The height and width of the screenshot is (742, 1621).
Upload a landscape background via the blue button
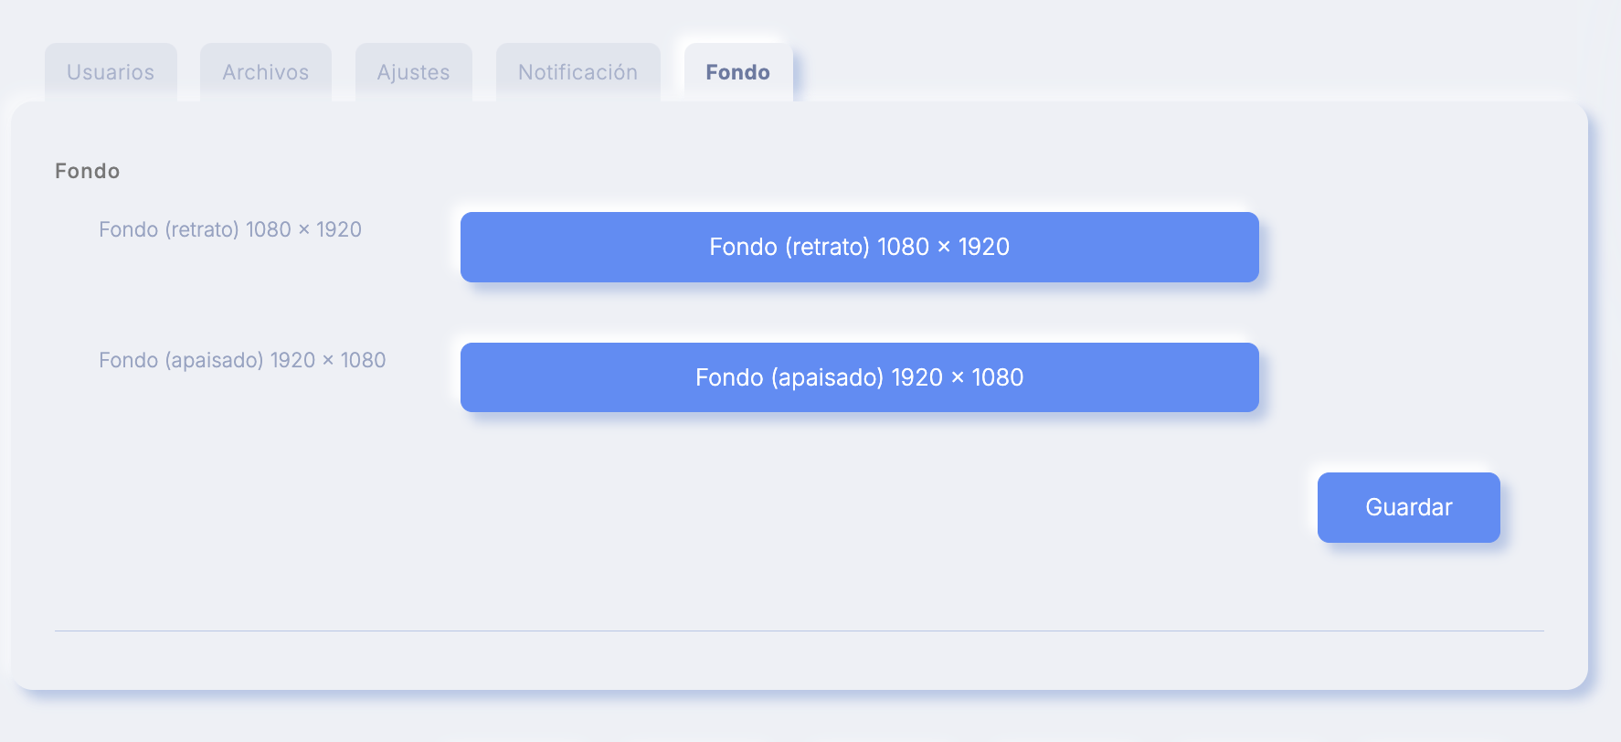click(x=860, y=377)
